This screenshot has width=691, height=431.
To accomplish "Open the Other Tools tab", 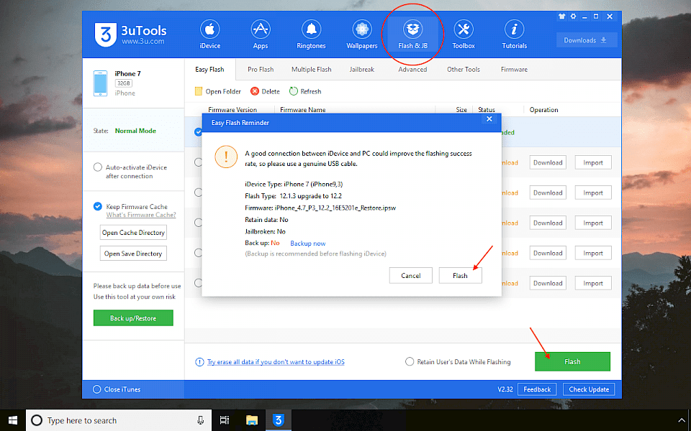I will 464,70.
